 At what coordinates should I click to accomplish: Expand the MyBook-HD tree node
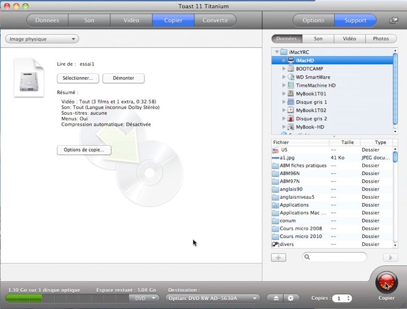coord(284,126)
